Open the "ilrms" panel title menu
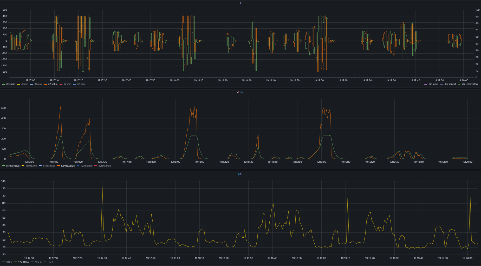 [240, 92]
